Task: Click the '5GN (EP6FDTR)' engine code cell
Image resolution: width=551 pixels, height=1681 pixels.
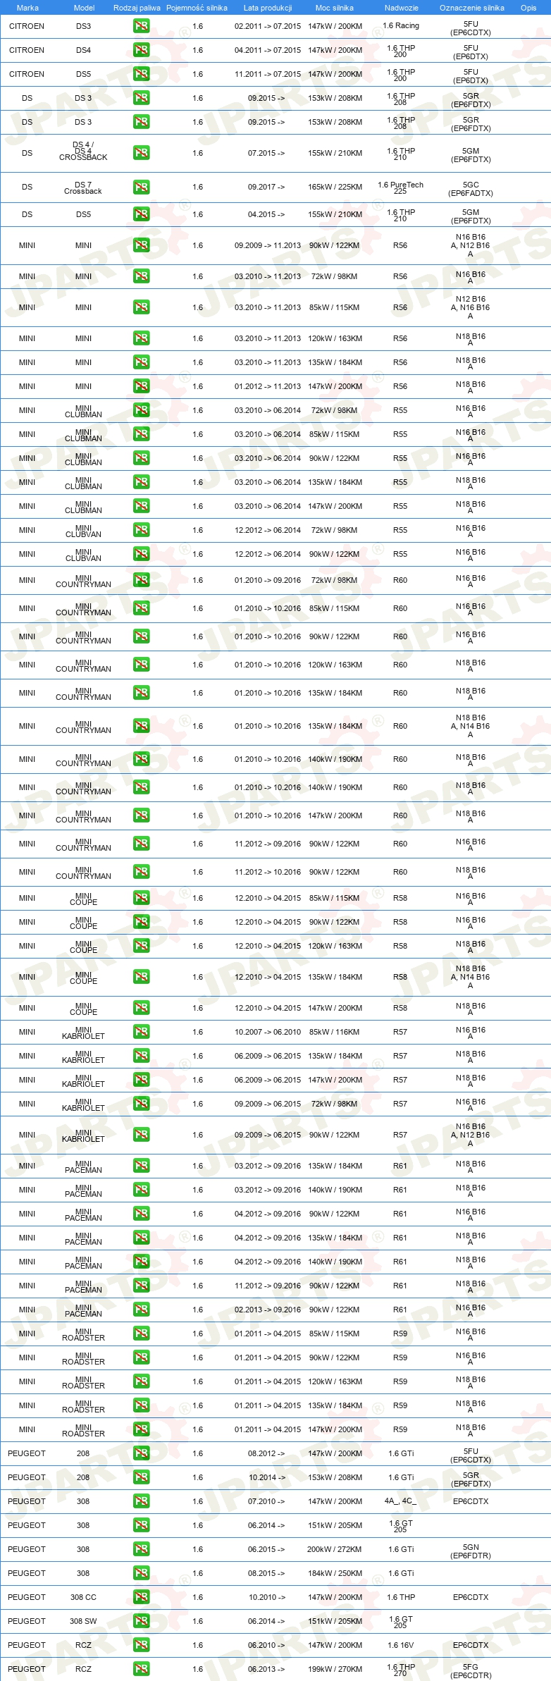Action: pos(471,1551)
